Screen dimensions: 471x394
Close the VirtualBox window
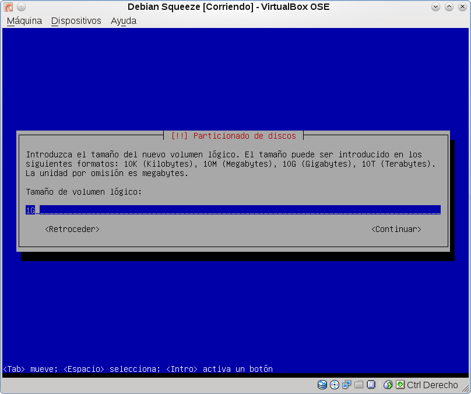[462, 6]
